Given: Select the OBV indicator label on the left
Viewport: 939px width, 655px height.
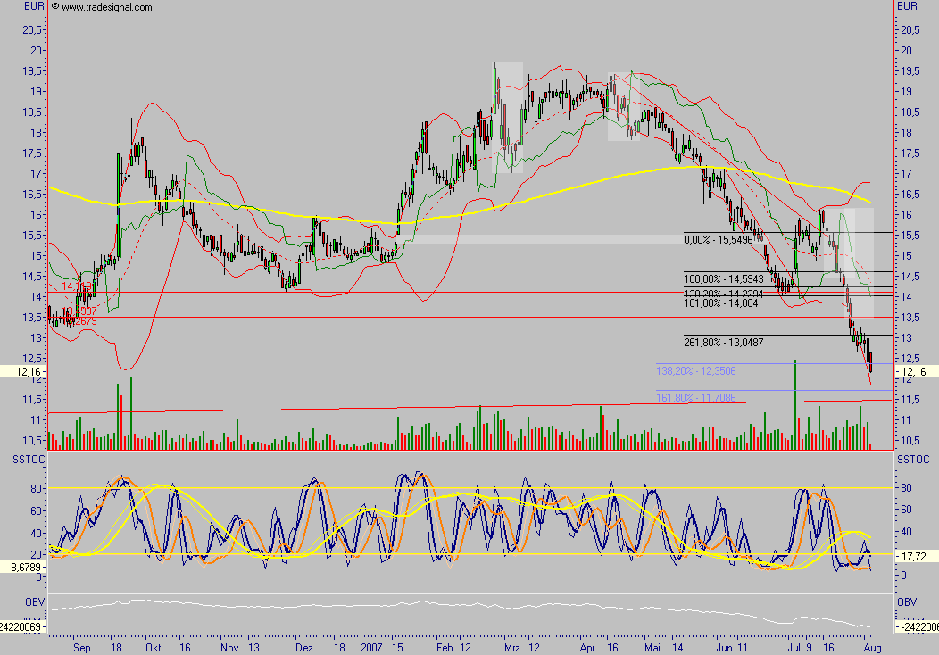Looking at the screenshot, I should [34, 601].
